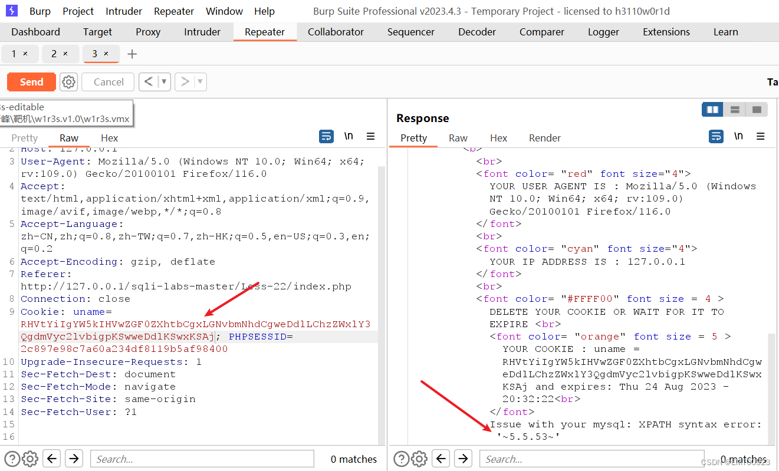Open response search settings gear icon
The image size is (779, 471).
(419, 459)
